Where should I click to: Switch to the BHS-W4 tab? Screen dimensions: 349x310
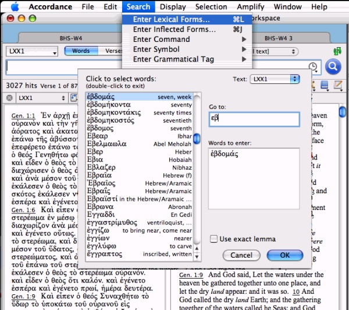pyautogui.click(x=71, y=38)
